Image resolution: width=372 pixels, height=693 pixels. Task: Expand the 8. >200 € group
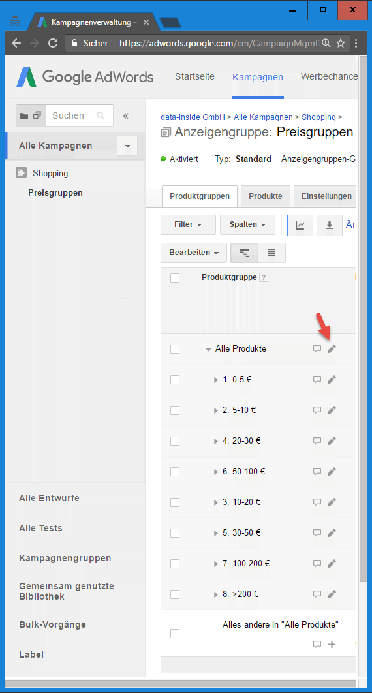pos(216,595)
